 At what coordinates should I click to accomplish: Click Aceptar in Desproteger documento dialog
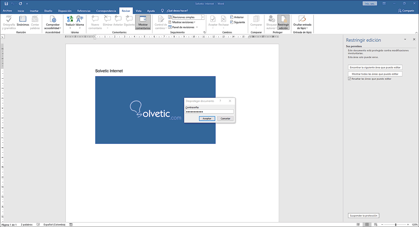[207, 119]
